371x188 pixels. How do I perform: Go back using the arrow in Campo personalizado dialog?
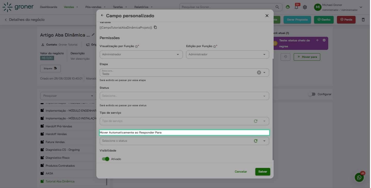point(102,15)
